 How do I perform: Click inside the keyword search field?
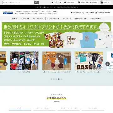(x=19, y=3)
